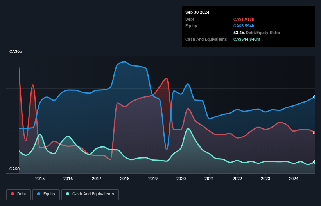Click the Equity row label in tooltip

pyautogui.click(x=191, y=26)
